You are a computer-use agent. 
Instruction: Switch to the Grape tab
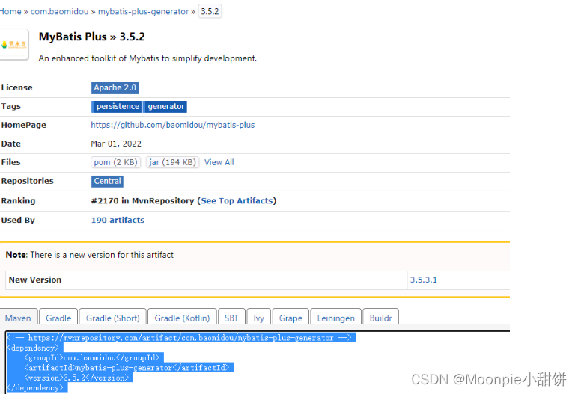coord(290,318)
